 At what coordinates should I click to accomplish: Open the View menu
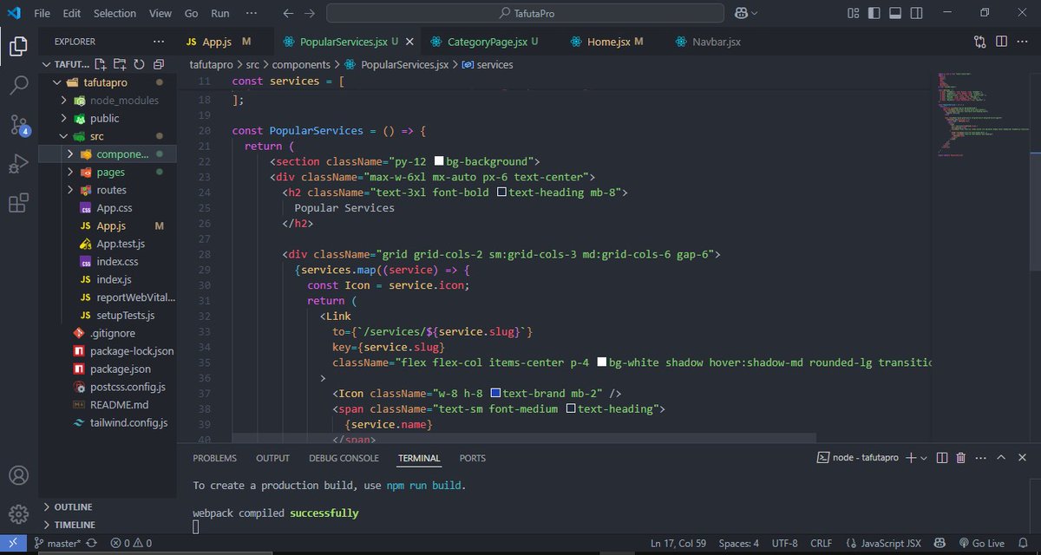(160, 13)
